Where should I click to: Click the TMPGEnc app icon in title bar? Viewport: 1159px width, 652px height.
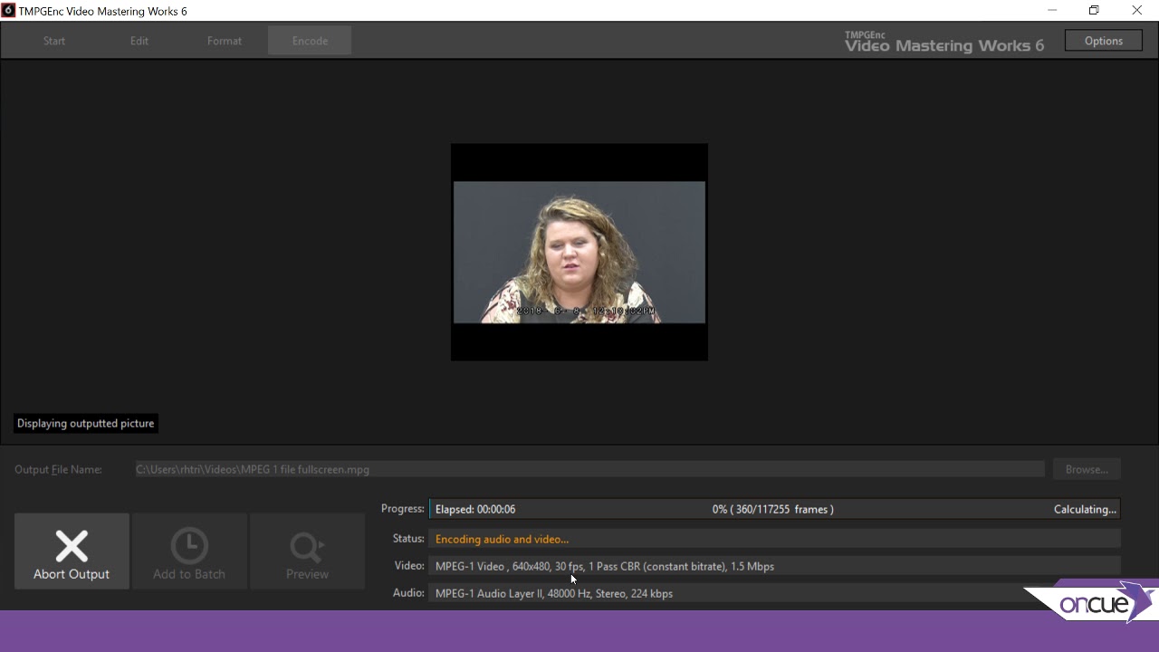coord(8,11)
